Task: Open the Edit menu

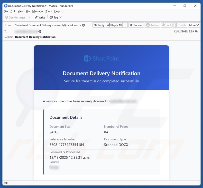Action: [x=13, y=11]
